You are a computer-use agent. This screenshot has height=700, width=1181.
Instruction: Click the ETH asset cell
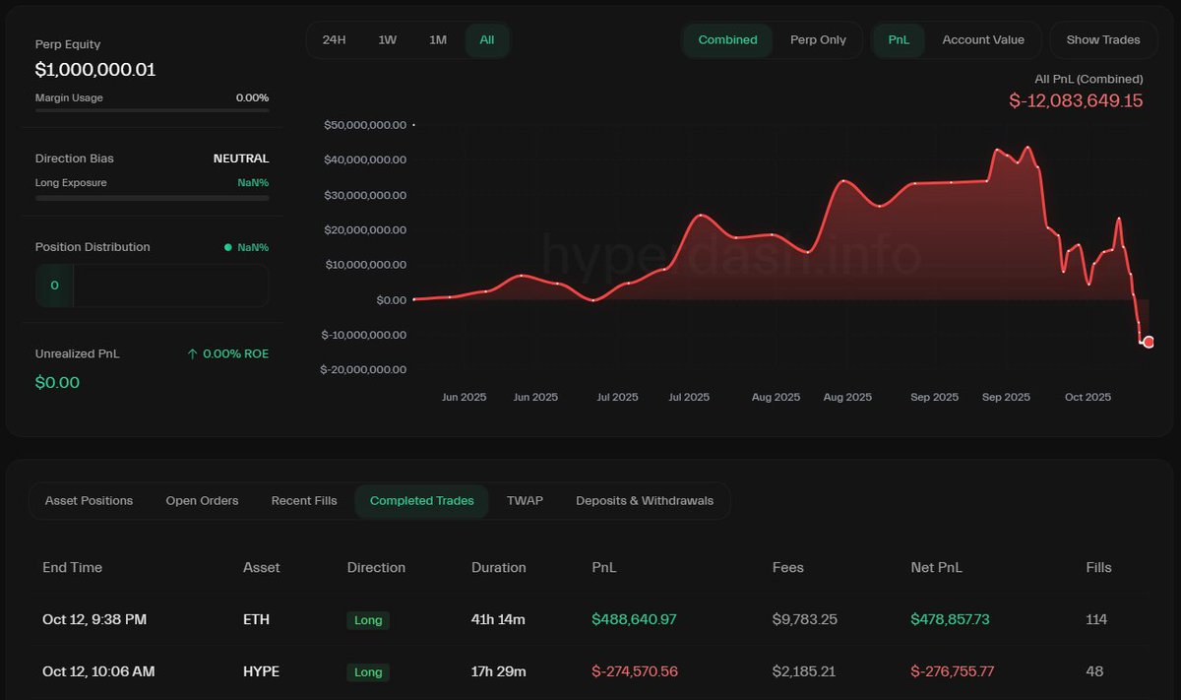coord(256,620)
